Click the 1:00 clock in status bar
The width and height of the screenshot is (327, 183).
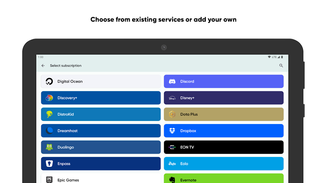coord(41,57)
